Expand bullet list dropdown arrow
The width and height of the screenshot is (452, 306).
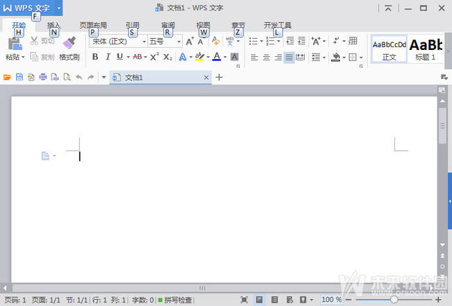coord(261,41)
